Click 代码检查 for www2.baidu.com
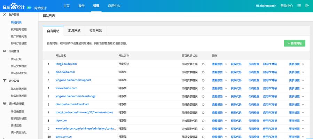The width and height of the screenshot is (313, 139). pos(254,88)
